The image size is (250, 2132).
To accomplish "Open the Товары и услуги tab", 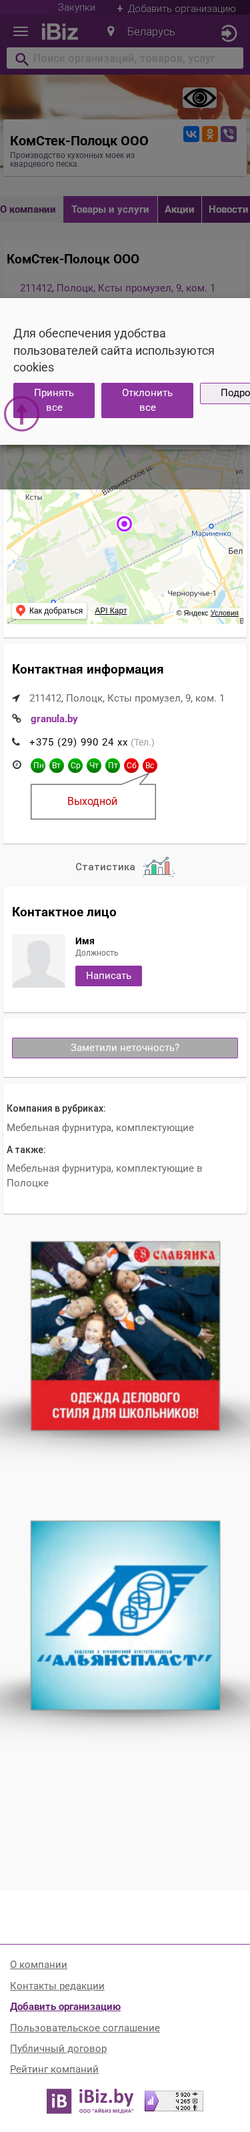I will 110,209.
